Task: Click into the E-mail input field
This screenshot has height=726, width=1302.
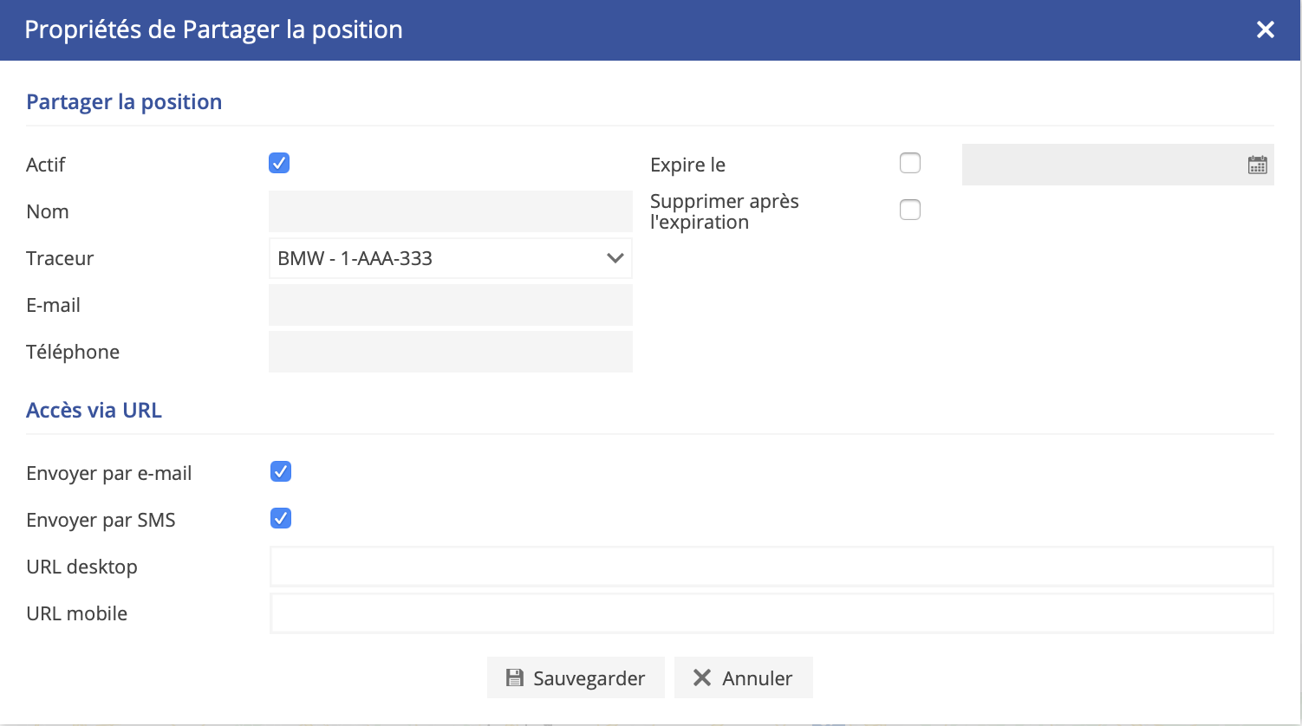Action: click(450, 305)
